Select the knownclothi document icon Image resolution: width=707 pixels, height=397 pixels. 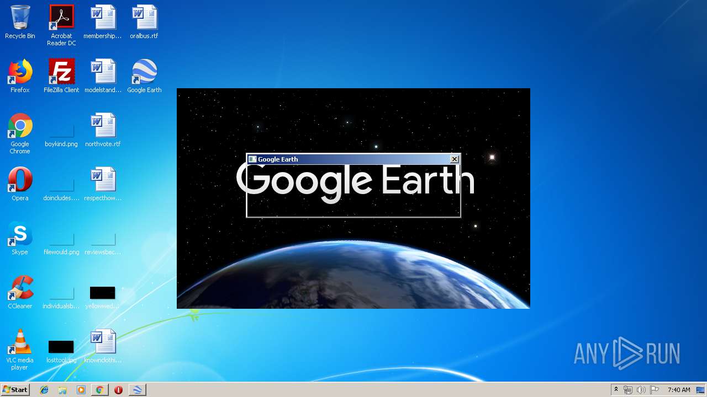point(103,346)
